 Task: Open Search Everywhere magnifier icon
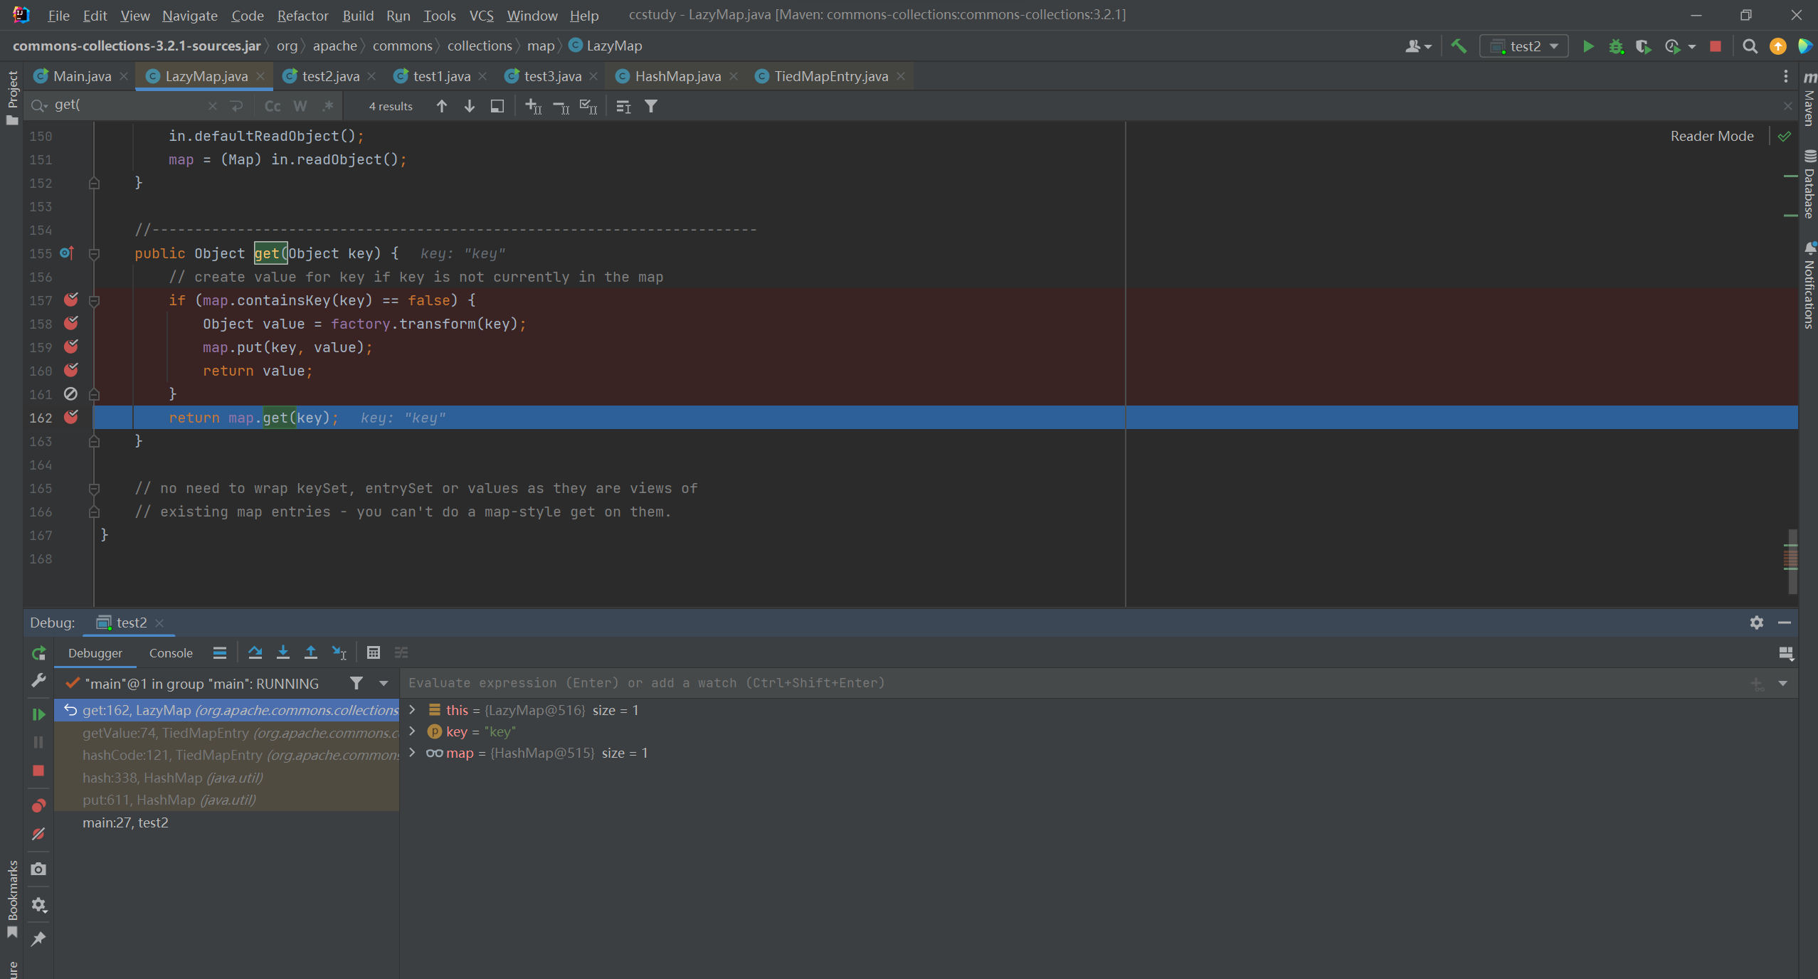pos(1750,46)
